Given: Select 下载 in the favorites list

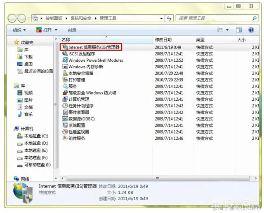Looking at the screenshot, I should click(28, 57).
